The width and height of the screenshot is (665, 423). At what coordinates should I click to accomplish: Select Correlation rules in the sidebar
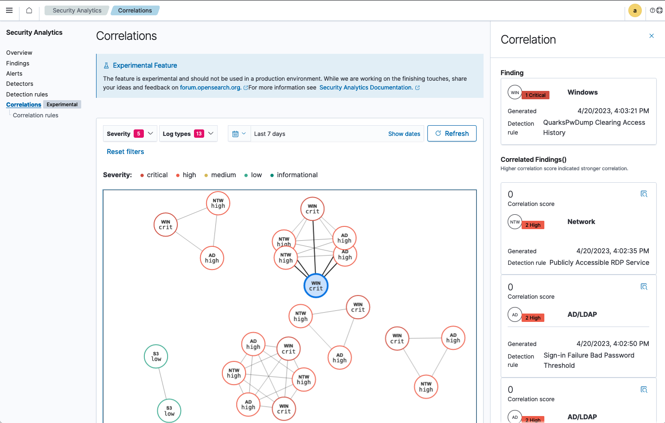[x=35, y=115]
